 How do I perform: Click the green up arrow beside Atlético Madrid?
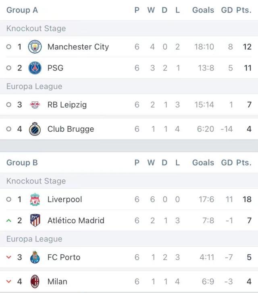[8, 221]
